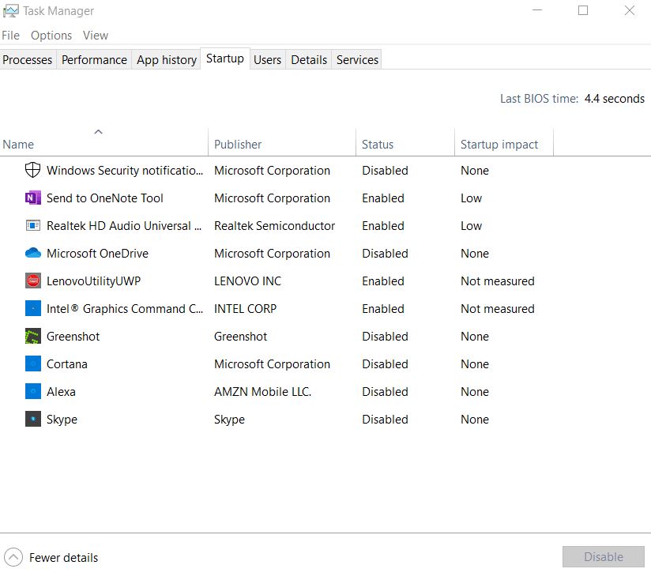This screenshot has width=651, height=580.
Task: Open the View menu
Action: click(95, 36)
